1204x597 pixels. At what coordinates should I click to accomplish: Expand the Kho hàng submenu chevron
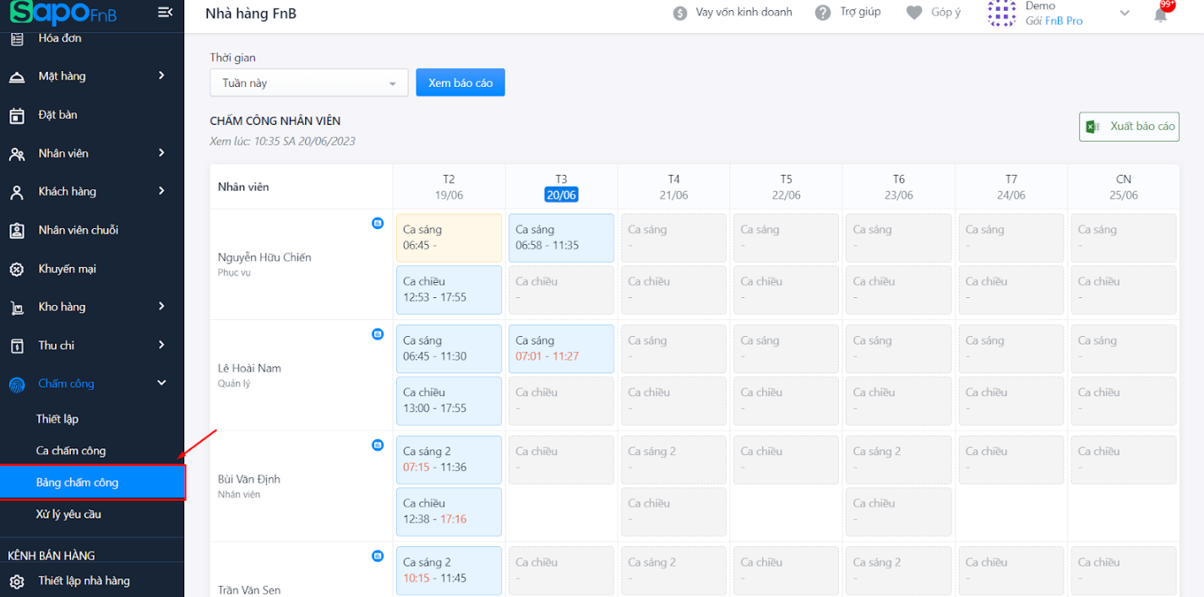161,307
